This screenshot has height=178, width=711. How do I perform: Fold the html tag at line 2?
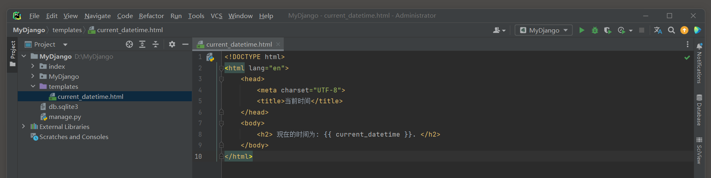(221, 68)
